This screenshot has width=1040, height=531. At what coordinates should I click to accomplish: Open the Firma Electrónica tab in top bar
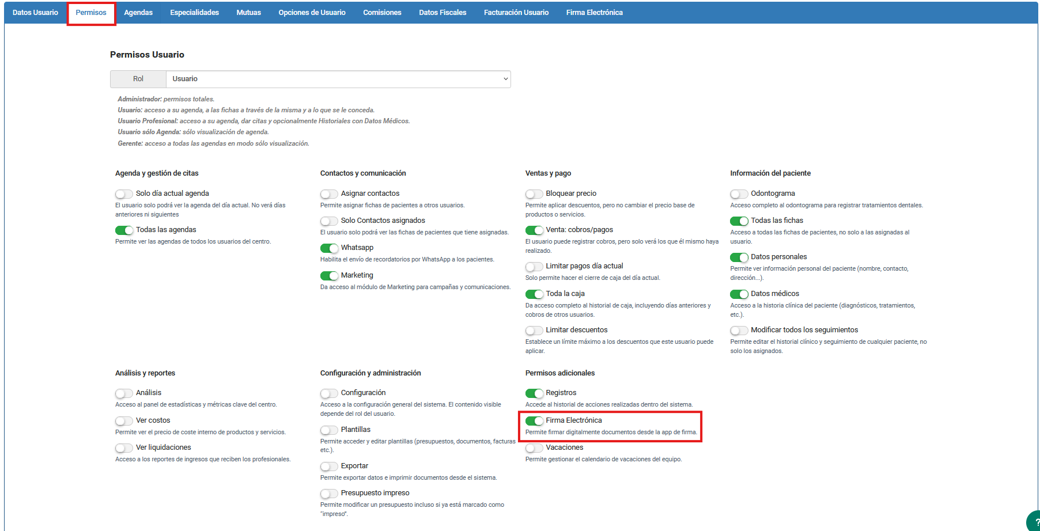pyautogui.click(x=594, y=13)
